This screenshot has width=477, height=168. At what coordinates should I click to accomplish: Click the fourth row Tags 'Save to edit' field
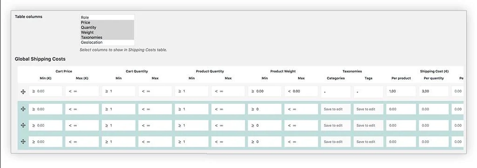coord(368,142)
